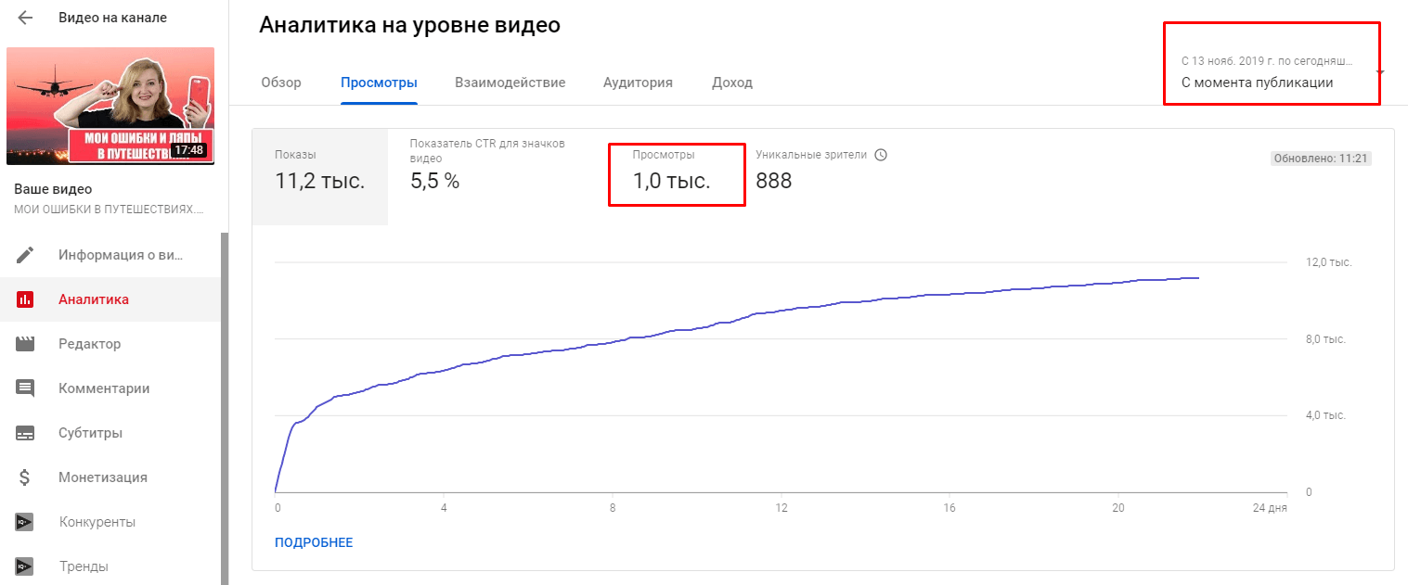This screenshot has height=585, width=1408.
Task: Click the Тренды extension icon
Action: [25, 566]
